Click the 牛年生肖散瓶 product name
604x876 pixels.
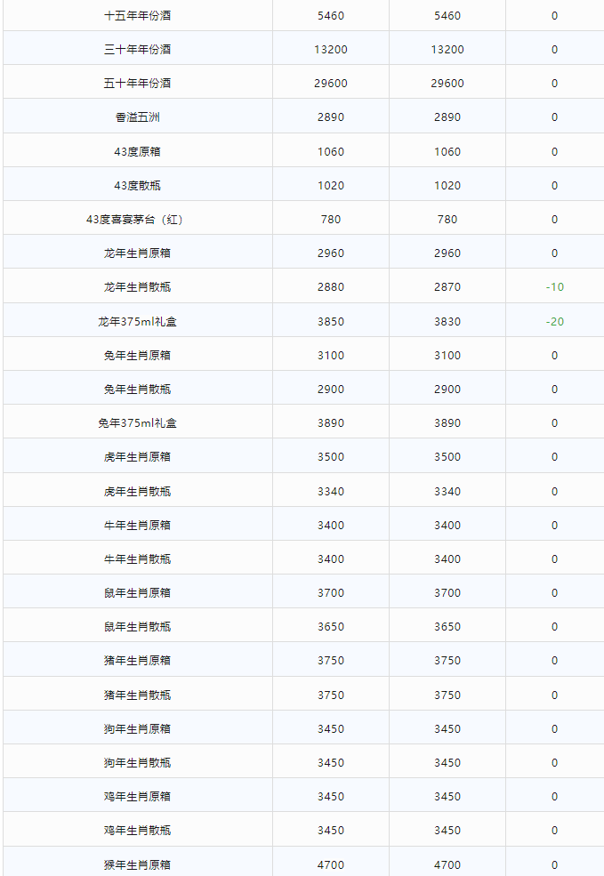point(138,559)
